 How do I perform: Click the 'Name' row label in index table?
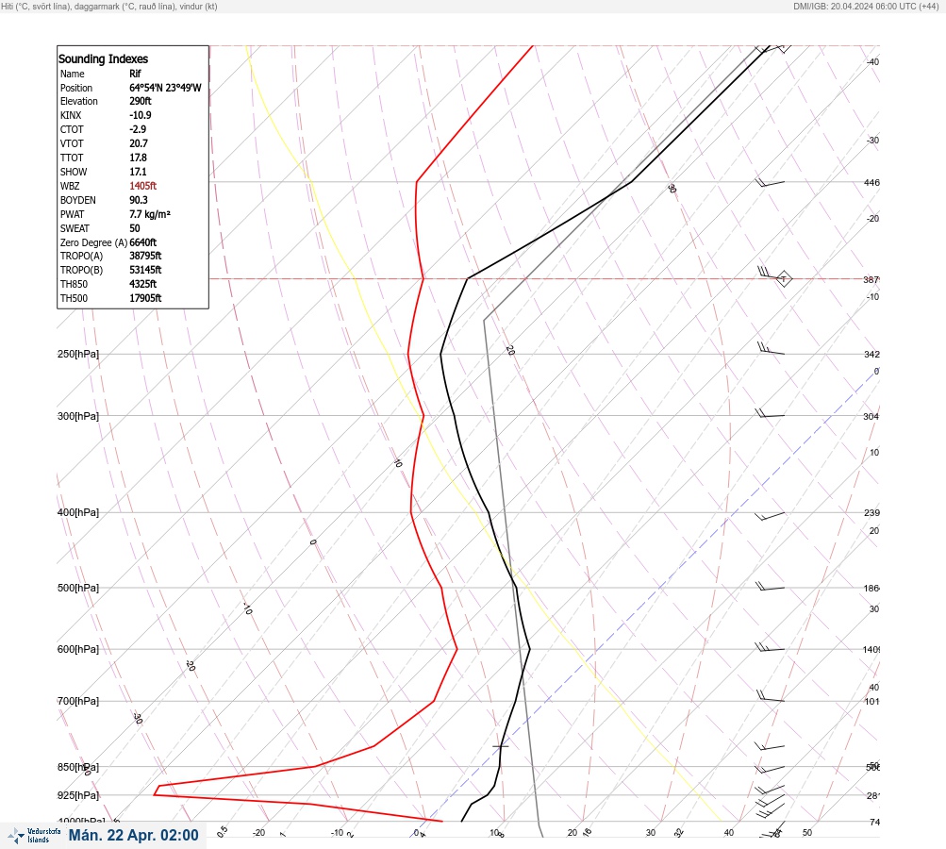73,74
